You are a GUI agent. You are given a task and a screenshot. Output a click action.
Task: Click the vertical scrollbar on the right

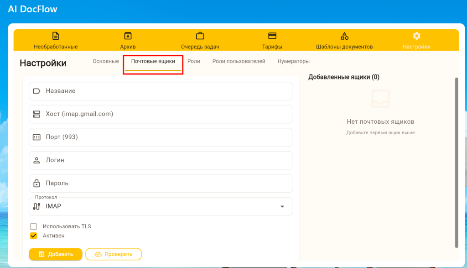[456, 162]
